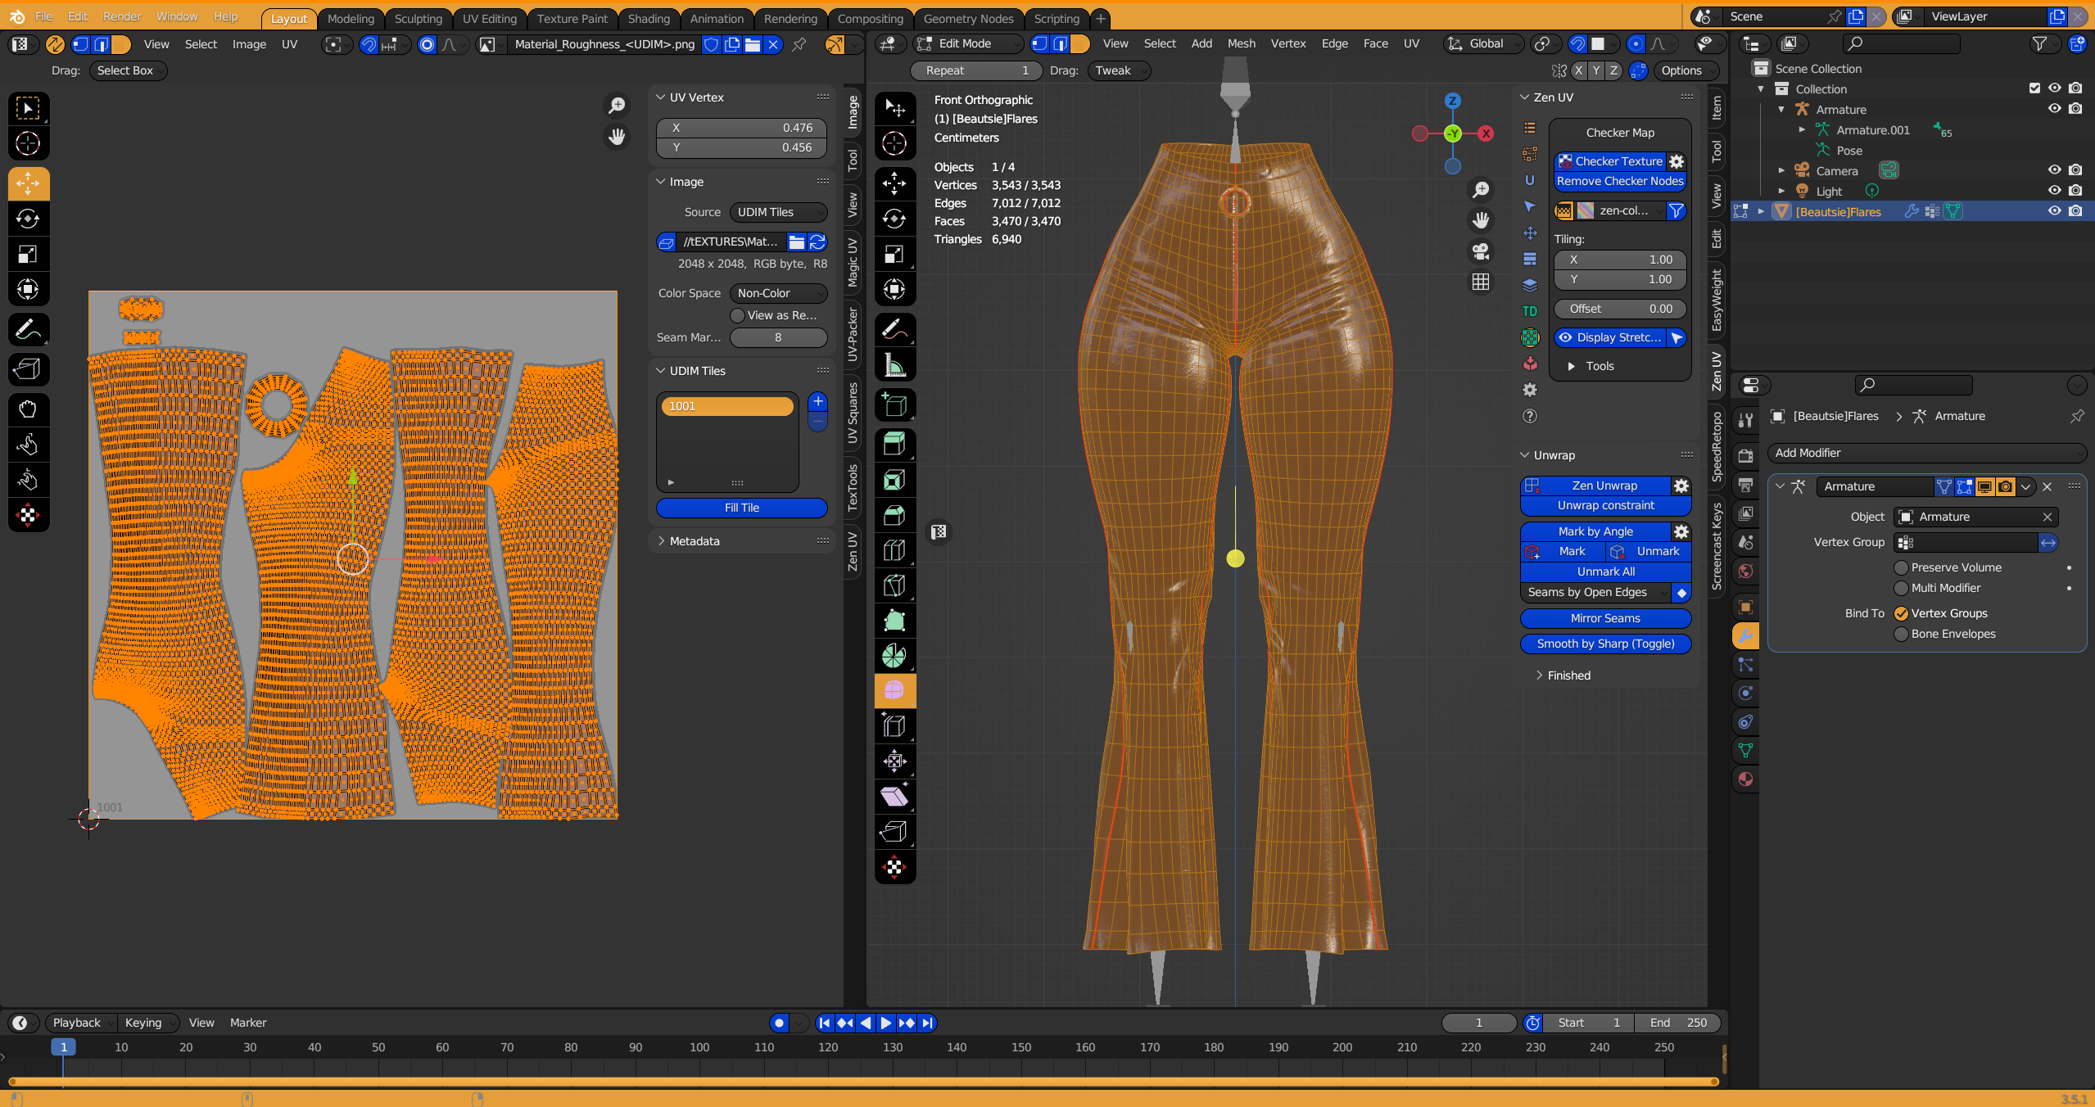Select the Add Cube tool
Screen dimensions: 2095x1107
click(894, 405)
